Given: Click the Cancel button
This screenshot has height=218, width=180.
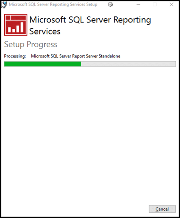Looking at the screenshot, I should coord(162,209).
